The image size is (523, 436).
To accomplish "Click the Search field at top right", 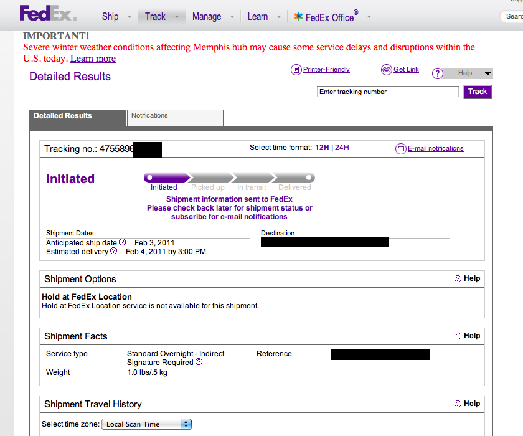I will point(512,16).
